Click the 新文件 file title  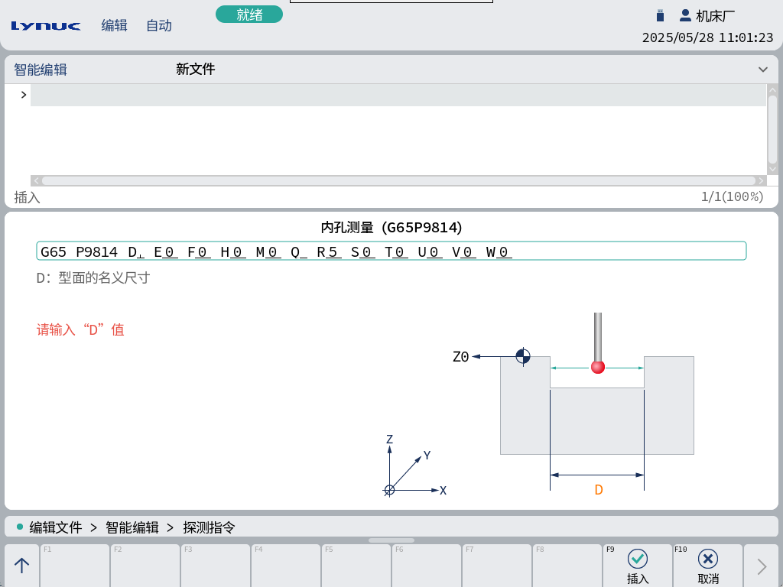point(195,69)
